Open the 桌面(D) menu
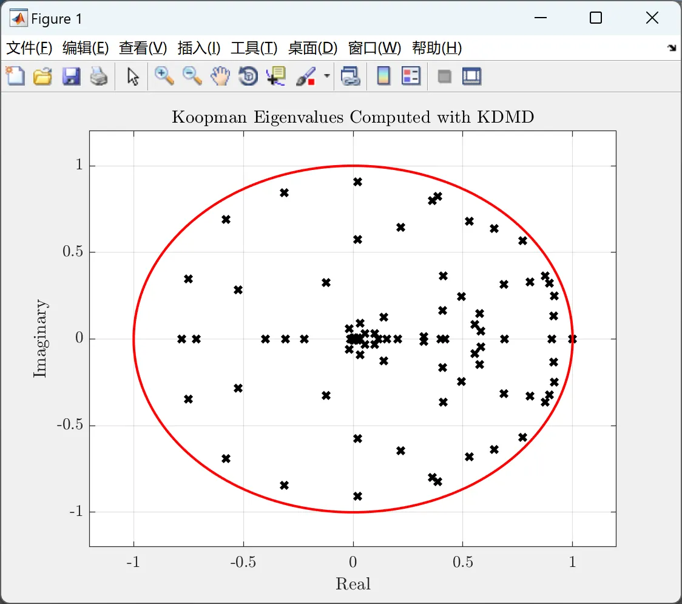 point(312,48)
